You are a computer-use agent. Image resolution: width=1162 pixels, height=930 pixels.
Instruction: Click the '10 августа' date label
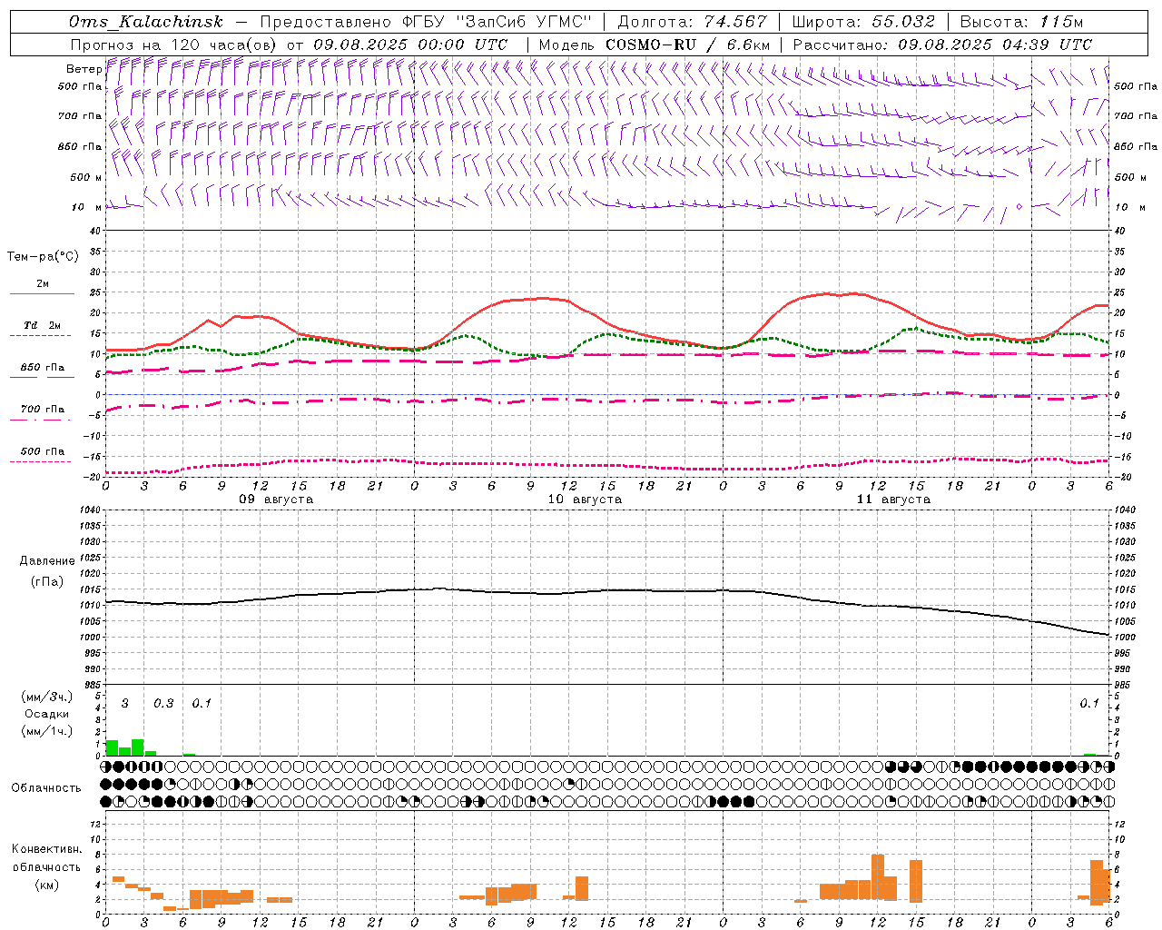pyautogui.click(x=585, y=500)
